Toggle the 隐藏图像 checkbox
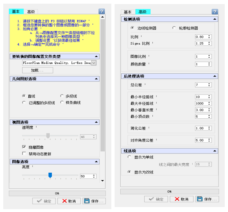Image resolution: width=228 pixels, height=212 pixels. [24, 147]
